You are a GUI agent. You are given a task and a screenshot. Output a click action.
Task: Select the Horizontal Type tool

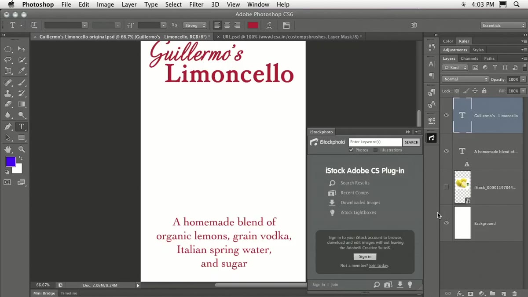[x=22, y=127]
